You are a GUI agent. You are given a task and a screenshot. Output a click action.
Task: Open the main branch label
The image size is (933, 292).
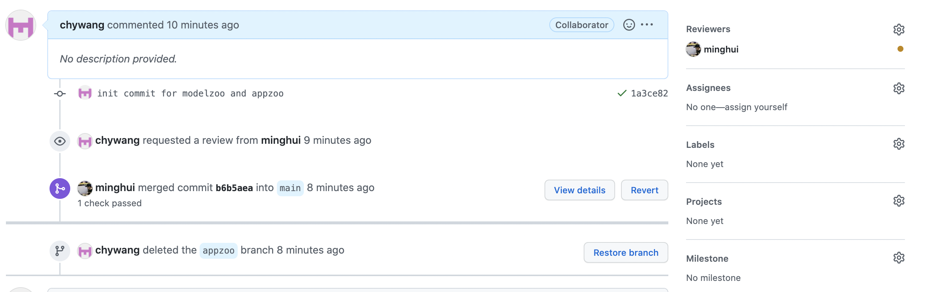(x=290, y=188)
